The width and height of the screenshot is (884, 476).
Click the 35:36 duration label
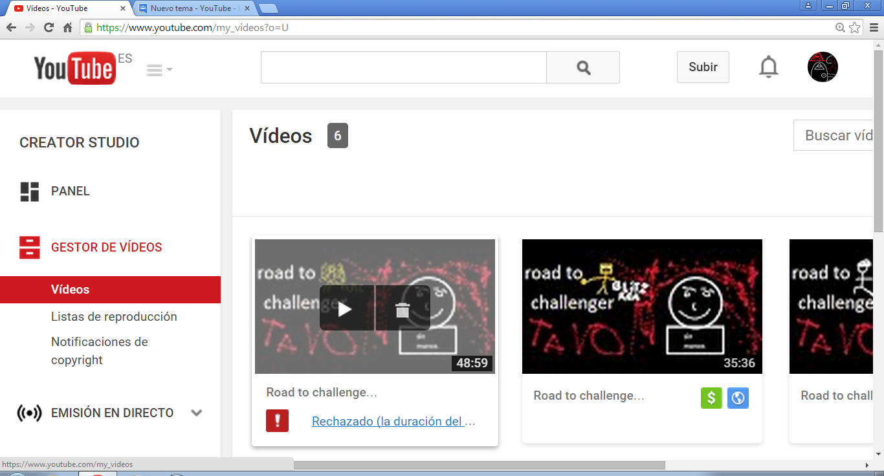pos(739,363)
